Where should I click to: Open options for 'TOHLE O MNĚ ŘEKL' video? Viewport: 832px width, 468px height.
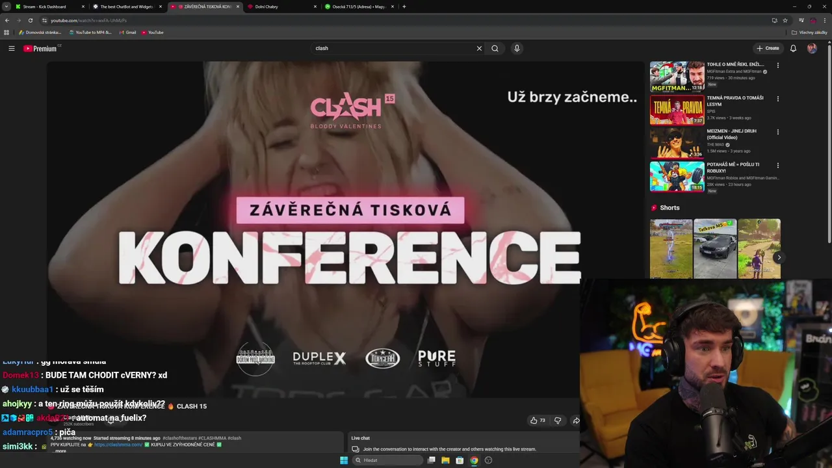click(x=777, y=65)
